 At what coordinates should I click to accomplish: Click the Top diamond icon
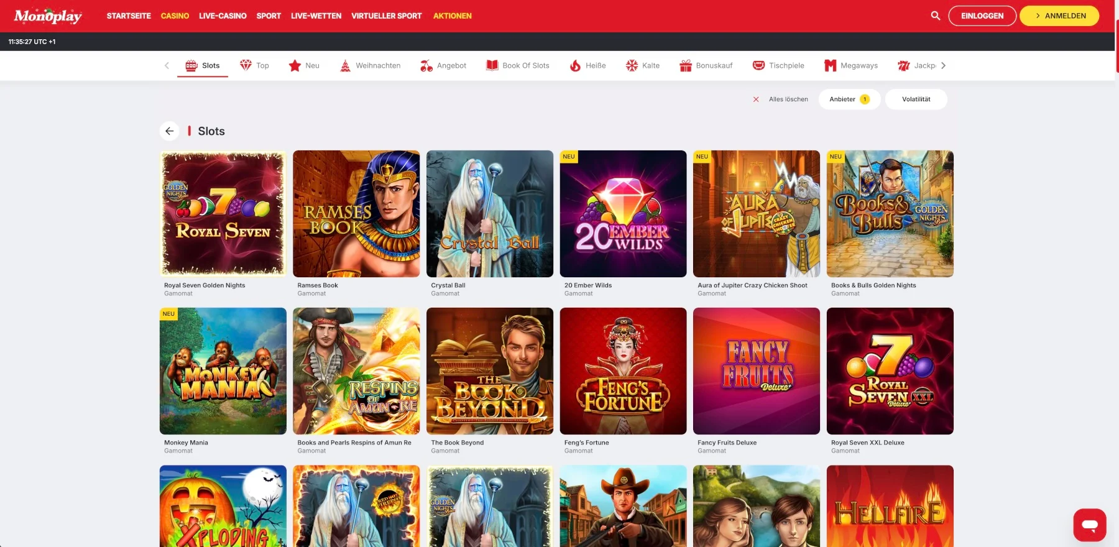[246, 65]
